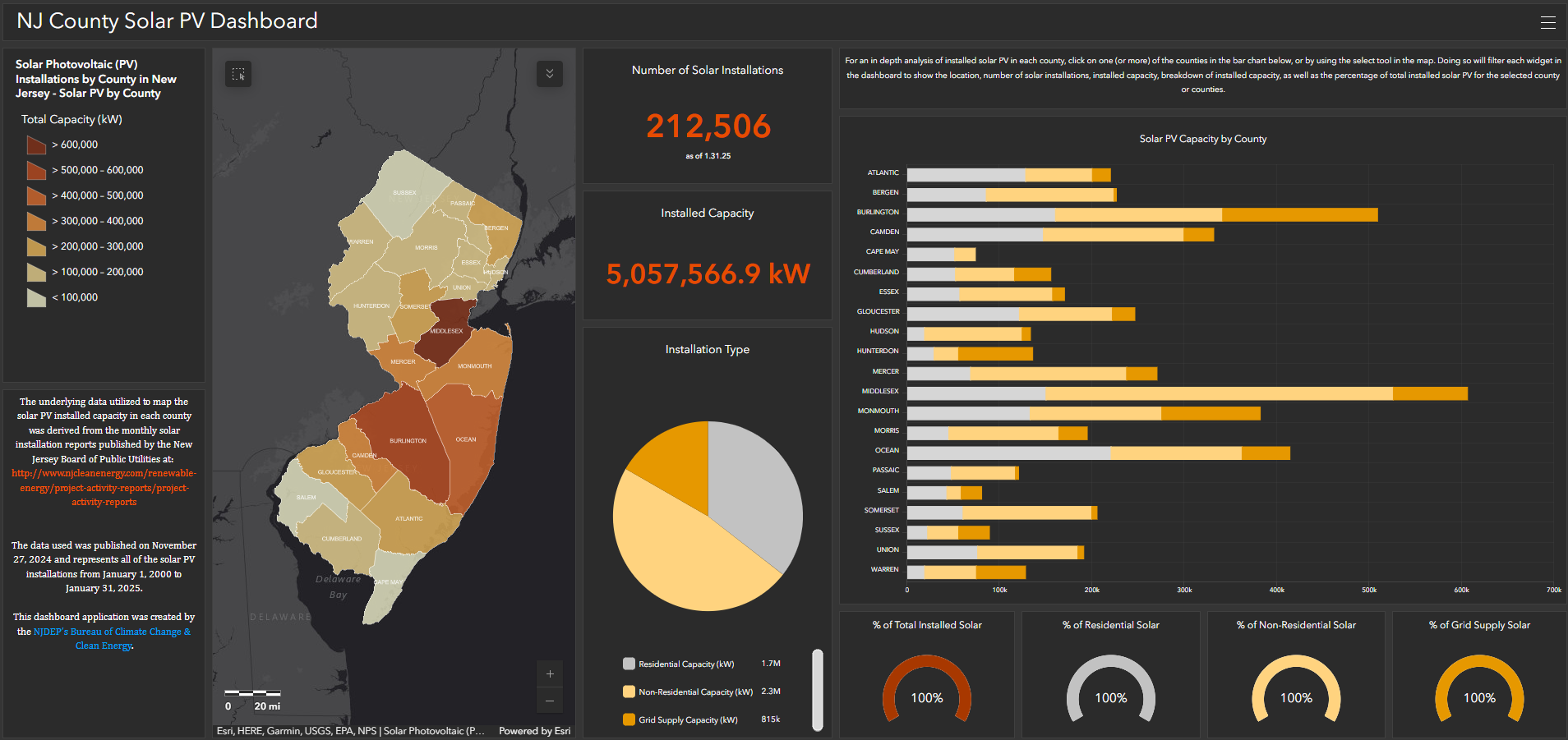Activate the map rectangle select tool

(x=238, y=74)
